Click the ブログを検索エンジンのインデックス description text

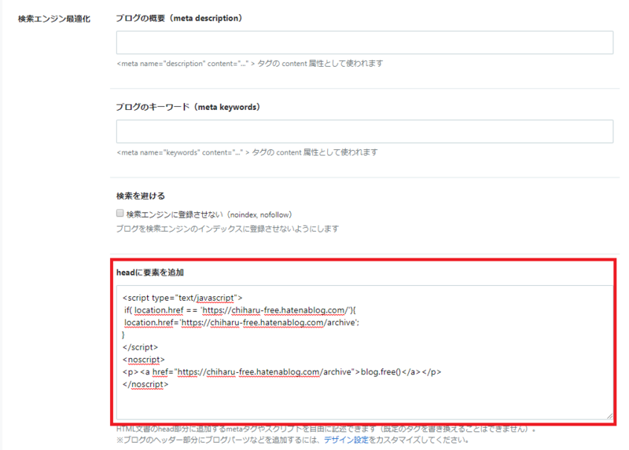pyautogui.click(x=227, y=229)
